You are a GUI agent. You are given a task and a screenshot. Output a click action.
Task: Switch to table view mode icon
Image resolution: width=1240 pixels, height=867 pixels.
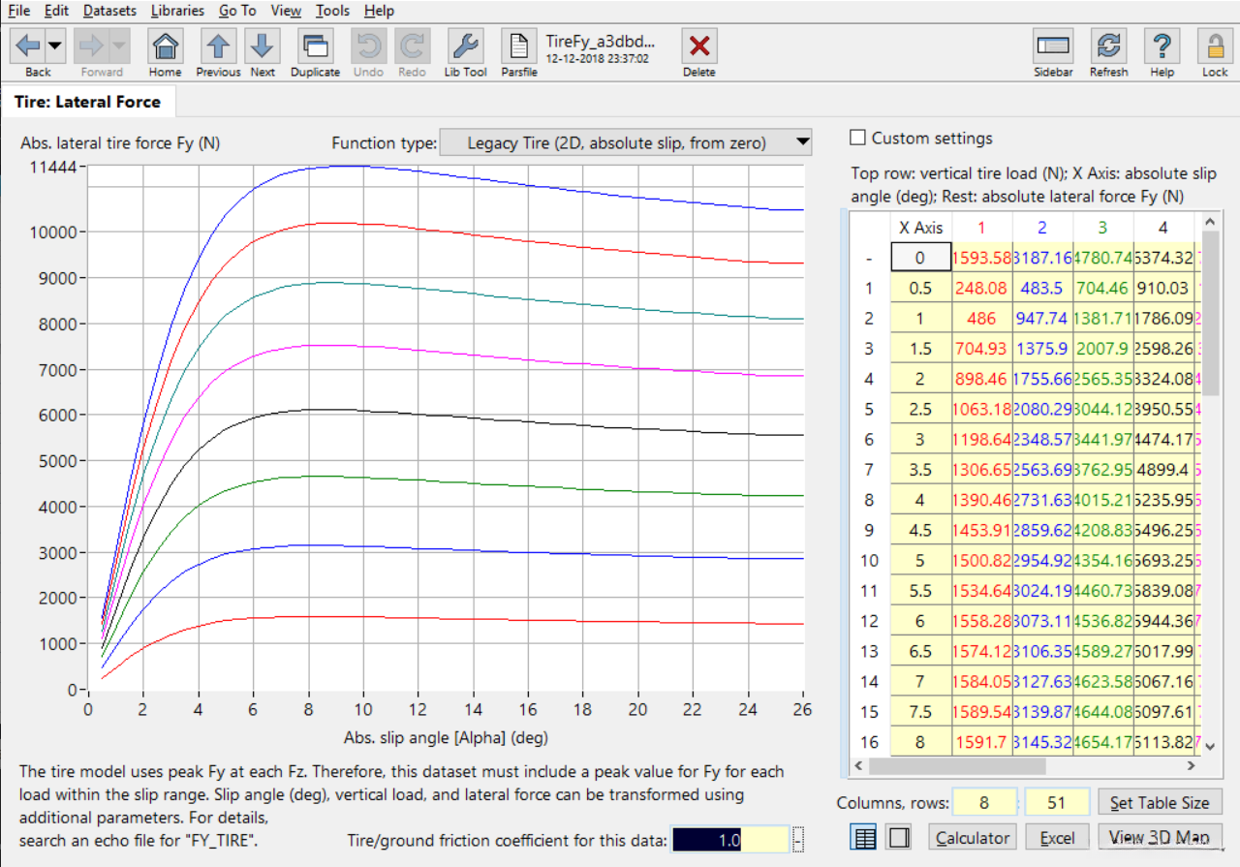[x=864, y=837]
